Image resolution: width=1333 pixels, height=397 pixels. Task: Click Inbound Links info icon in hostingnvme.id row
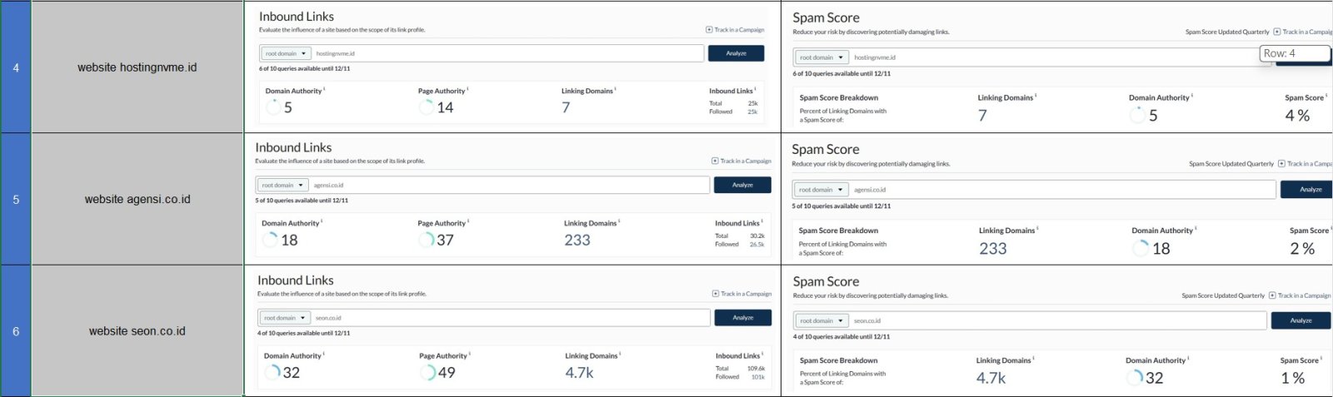point(755,89)
